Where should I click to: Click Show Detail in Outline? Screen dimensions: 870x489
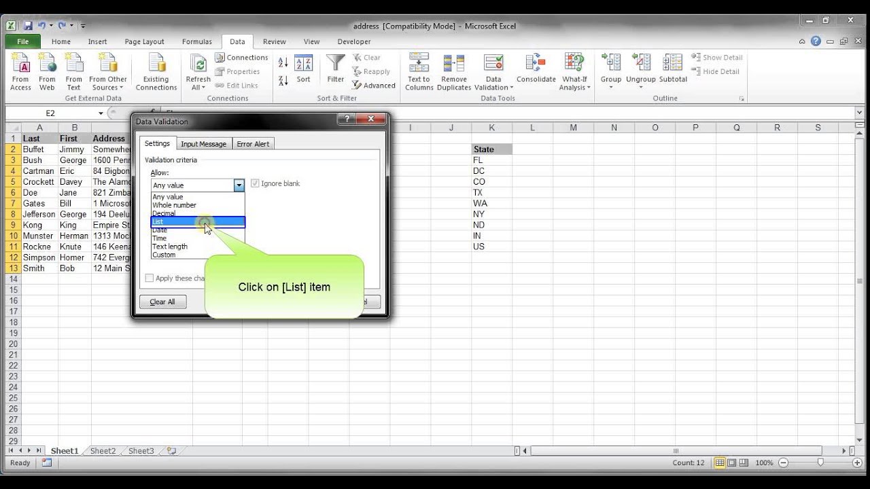717,58
